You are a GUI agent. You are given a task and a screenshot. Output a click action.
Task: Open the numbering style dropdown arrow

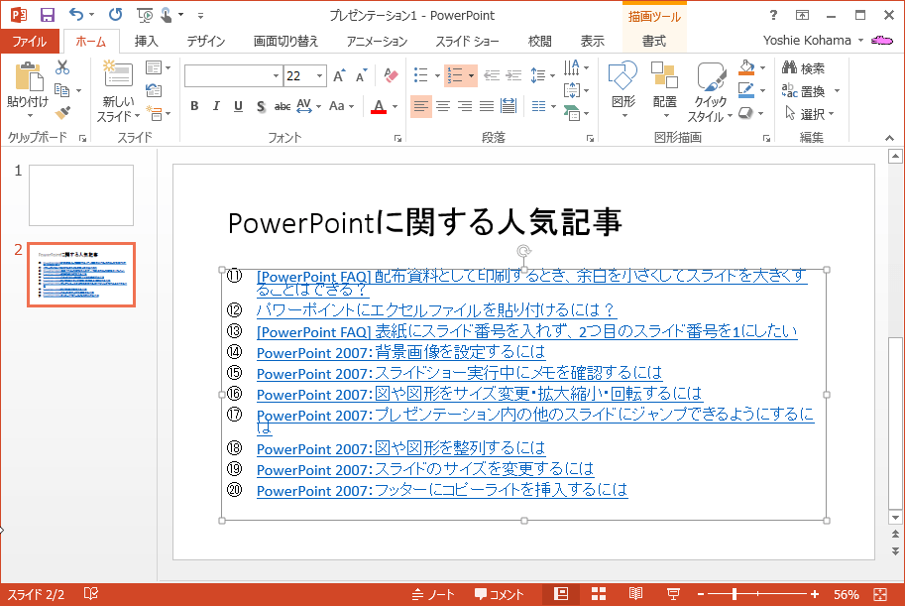tap(472, 75)
